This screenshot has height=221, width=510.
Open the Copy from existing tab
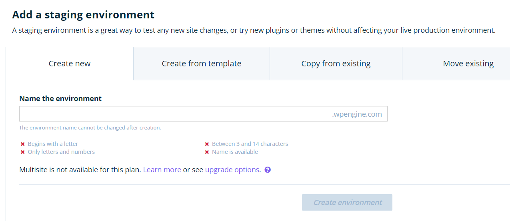click(336, 64)
